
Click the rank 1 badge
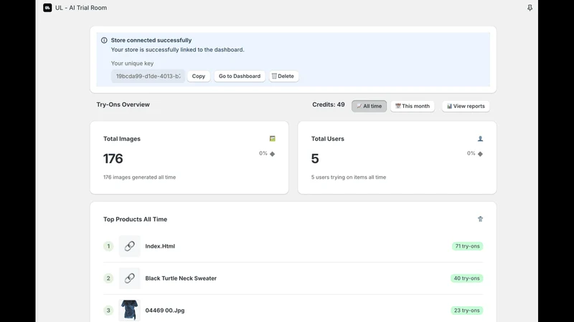coord(108,246)
